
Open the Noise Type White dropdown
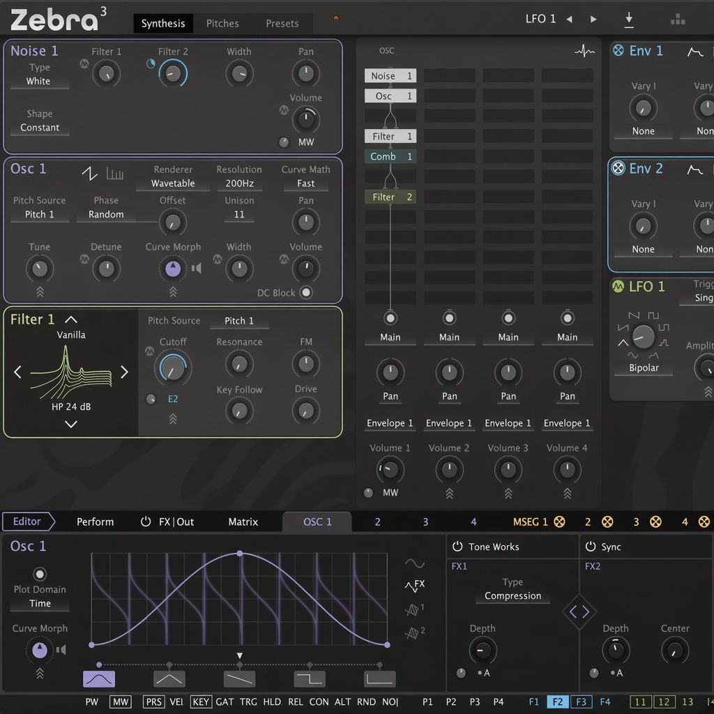(x=39, y=81)
